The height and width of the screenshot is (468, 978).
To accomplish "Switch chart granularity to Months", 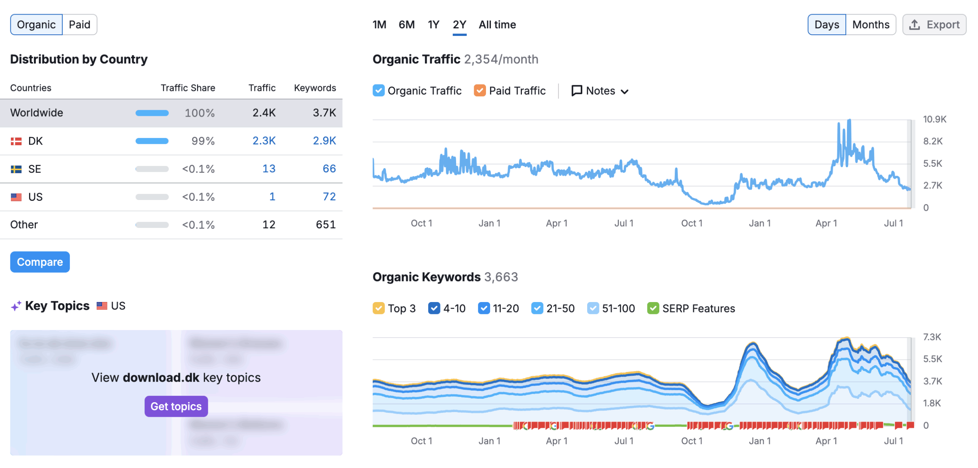I will [870, 25].
